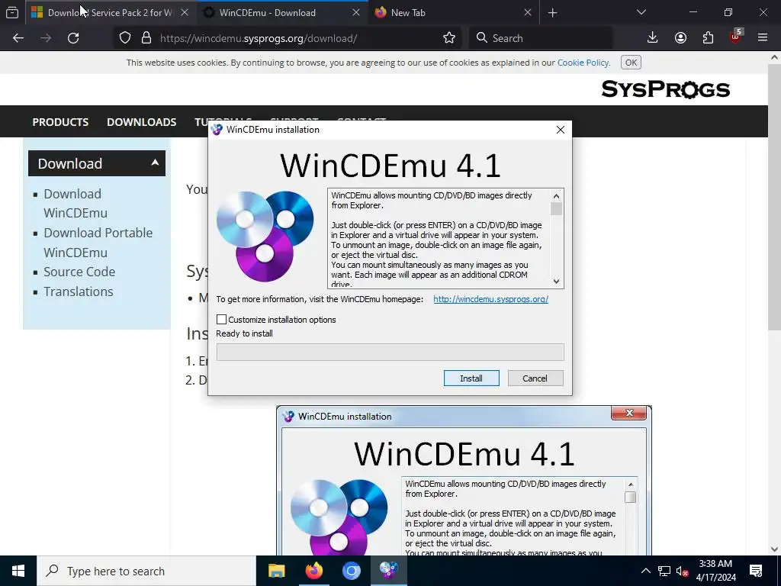Open the blue circle taskbar app
The width and height of the screenshot is (781, 586).
click(351, 571)
